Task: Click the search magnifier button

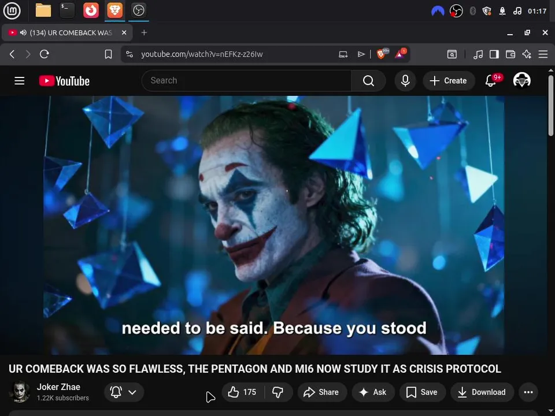Action: [368, 81]
